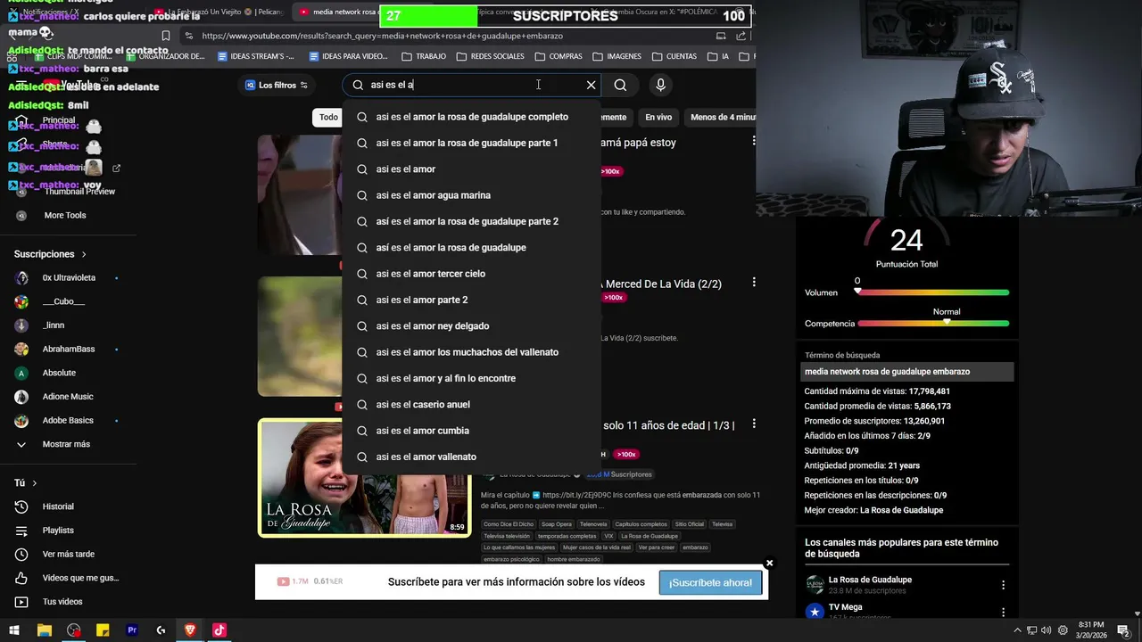1142x642 pixels.
Task: Open the La Rosa de Guadalupe video thumbnail
Action: (x=364, y=478)
